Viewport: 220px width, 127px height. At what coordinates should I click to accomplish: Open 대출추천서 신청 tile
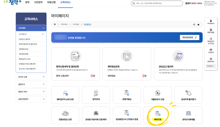(158, 95)
